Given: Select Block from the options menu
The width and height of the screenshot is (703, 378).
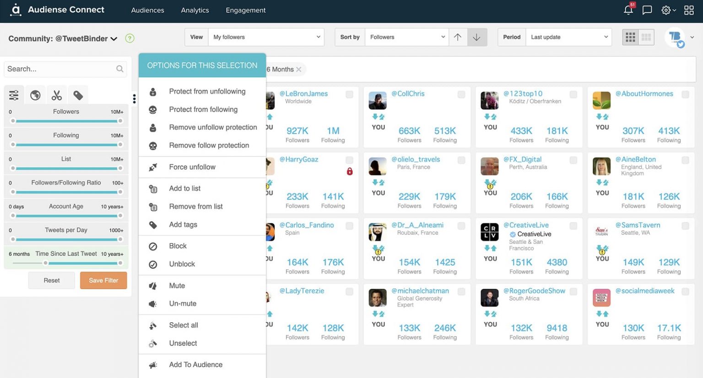Looking at the screenshot, I should click(178, 246).
